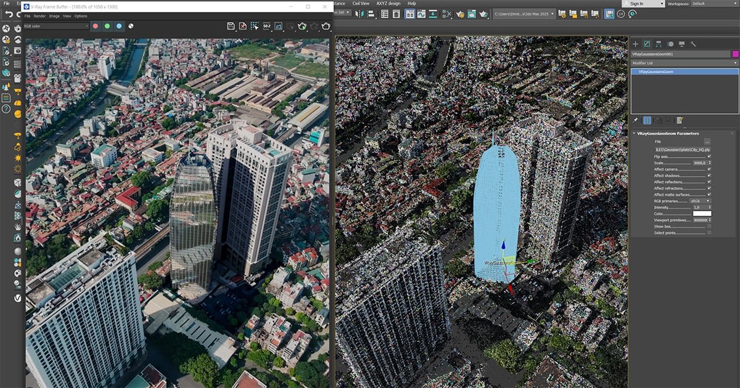Click the white Color swatch
This screenshot has width=740, height=388.
click(702, 214)
